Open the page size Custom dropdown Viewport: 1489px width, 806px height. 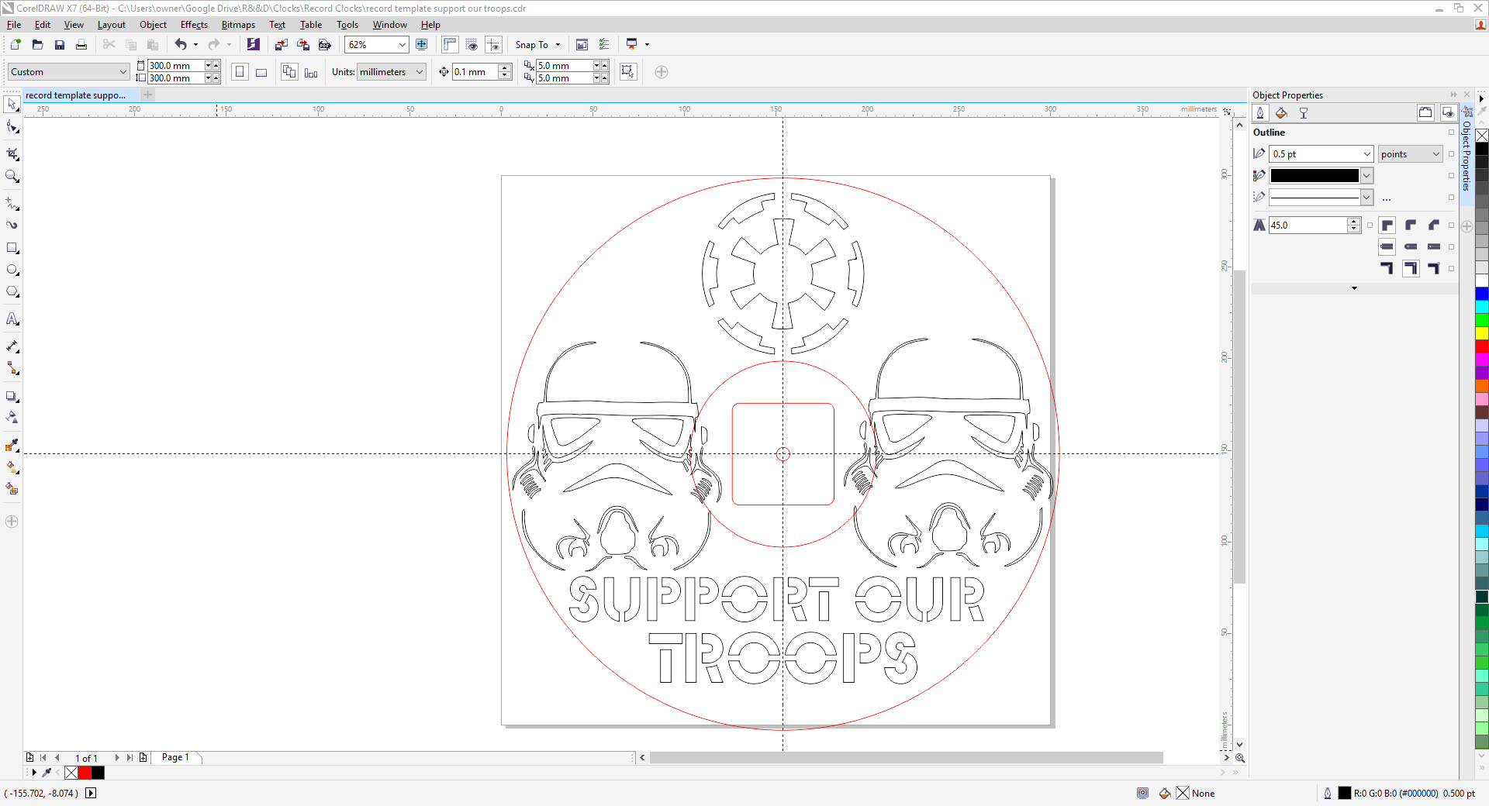[123, 72]
